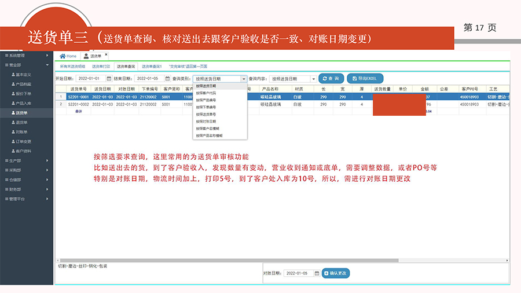Choose 按照产品名称模糊 from the dropdown list
The width and height of the screenshot is (521, 293).
tap(220, 135)
